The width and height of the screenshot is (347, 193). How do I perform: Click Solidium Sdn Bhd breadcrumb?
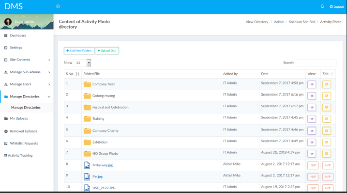[302, 22]
